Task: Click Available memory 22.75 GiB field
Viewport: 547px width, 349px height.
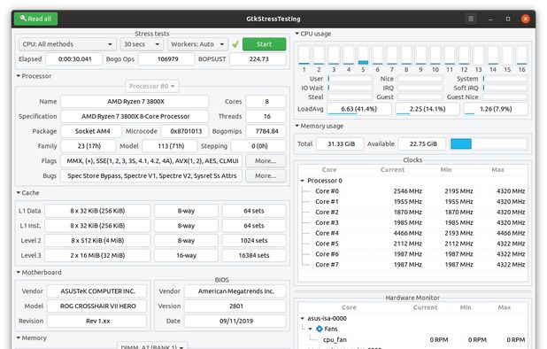Action: (x=422, y=143)
